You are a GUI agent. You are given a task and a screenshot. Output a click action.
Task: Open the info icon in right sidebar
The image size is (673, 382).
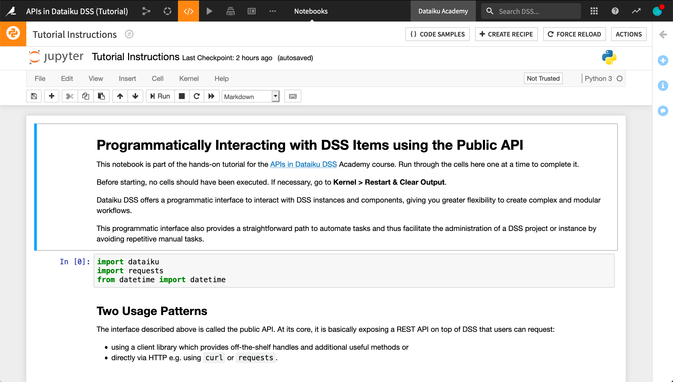(663, 86)
